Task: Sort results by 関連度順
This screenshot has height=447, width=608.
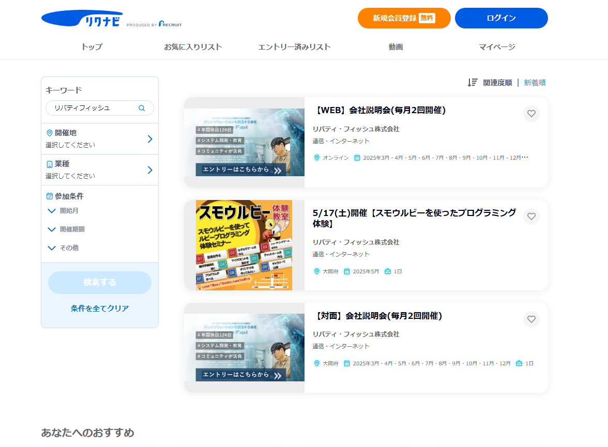Action: coord(497,83)
